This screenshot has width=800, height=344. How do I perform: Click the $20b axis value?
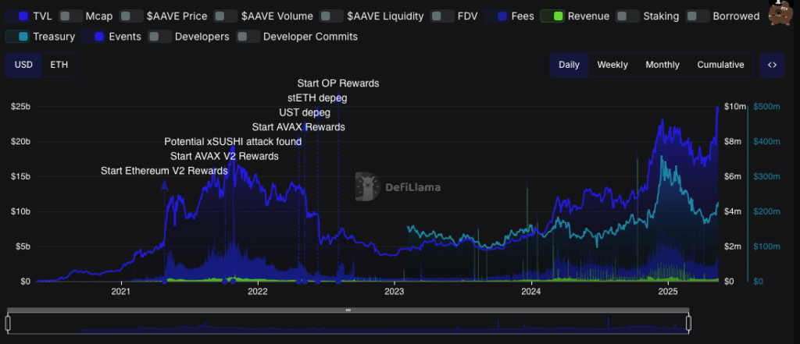20,142
